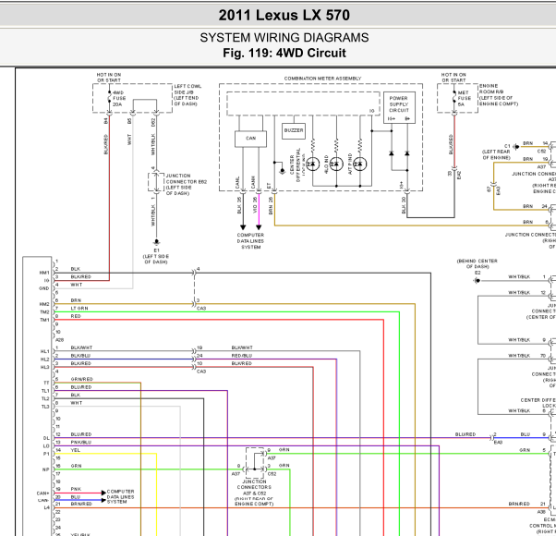556x536 pixels.
Task: Click the "4LO IND" indicator label
Action: tap(326, 164)
